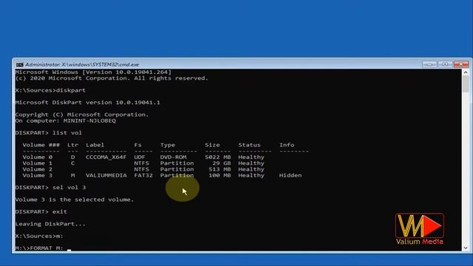Click the 'Type' column header
Image resolution: width=473 pixels, height=266 pixels.
(168, 145)
